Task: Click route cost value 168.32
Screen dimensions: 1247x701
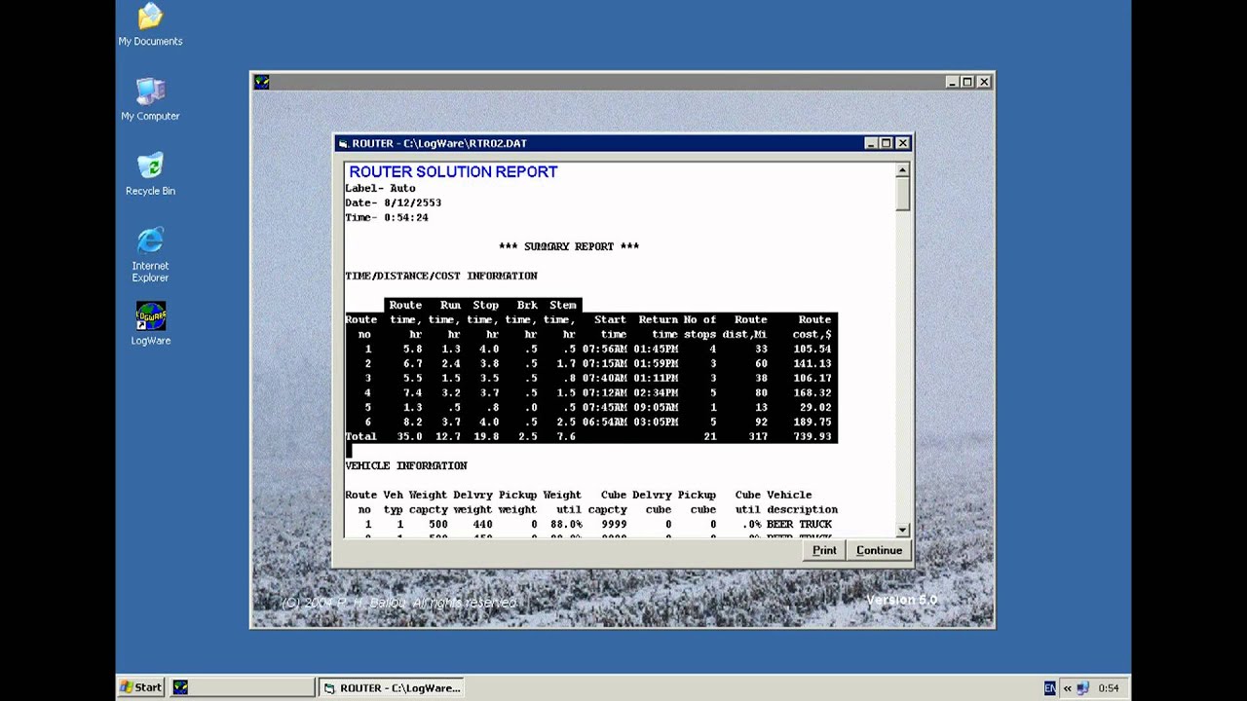Action: point(812,392)
